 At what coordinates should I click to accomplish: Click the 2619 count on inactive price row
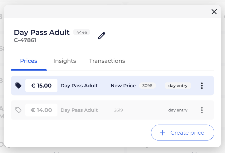point(118,110)
